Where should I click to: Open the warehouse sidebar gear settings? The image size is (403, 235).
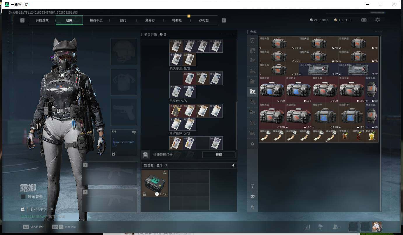coord(253,144)
